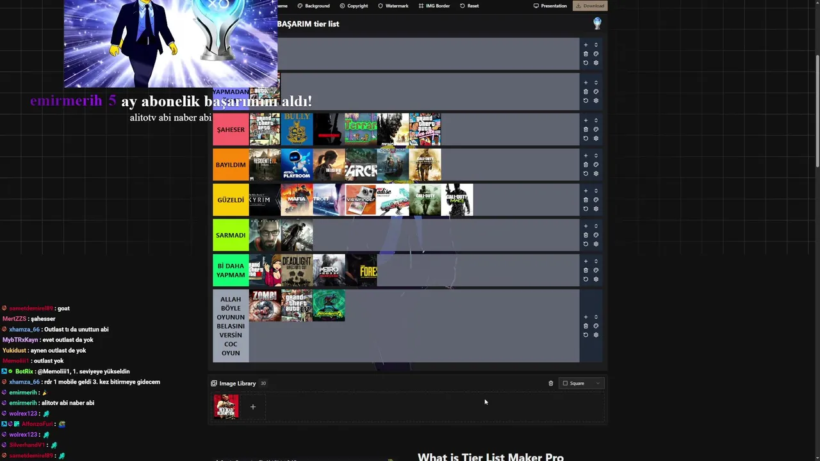Add an item to the GÜZELDİ tier row
This screenshot has height=461, width=820.
(586, 191)
